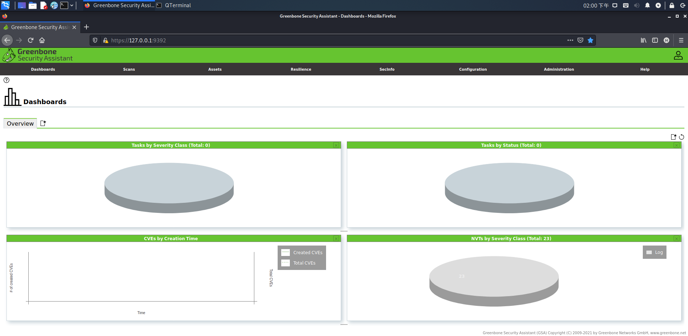Image resolution: width=688 pixels, height=336 pixels.
Task: Click the keyboard tray icon
Action: pos(626,5)
